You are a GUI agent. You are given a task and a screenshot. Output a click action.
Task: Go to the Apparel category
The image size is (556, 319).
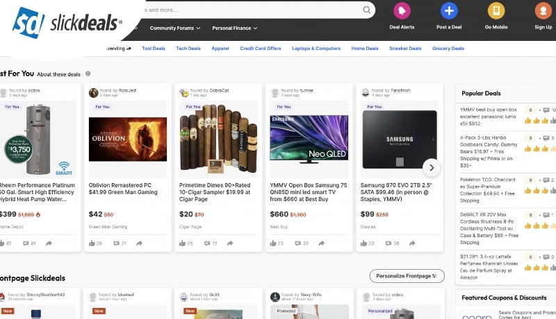pyautogui.click(x=220, y=49)
